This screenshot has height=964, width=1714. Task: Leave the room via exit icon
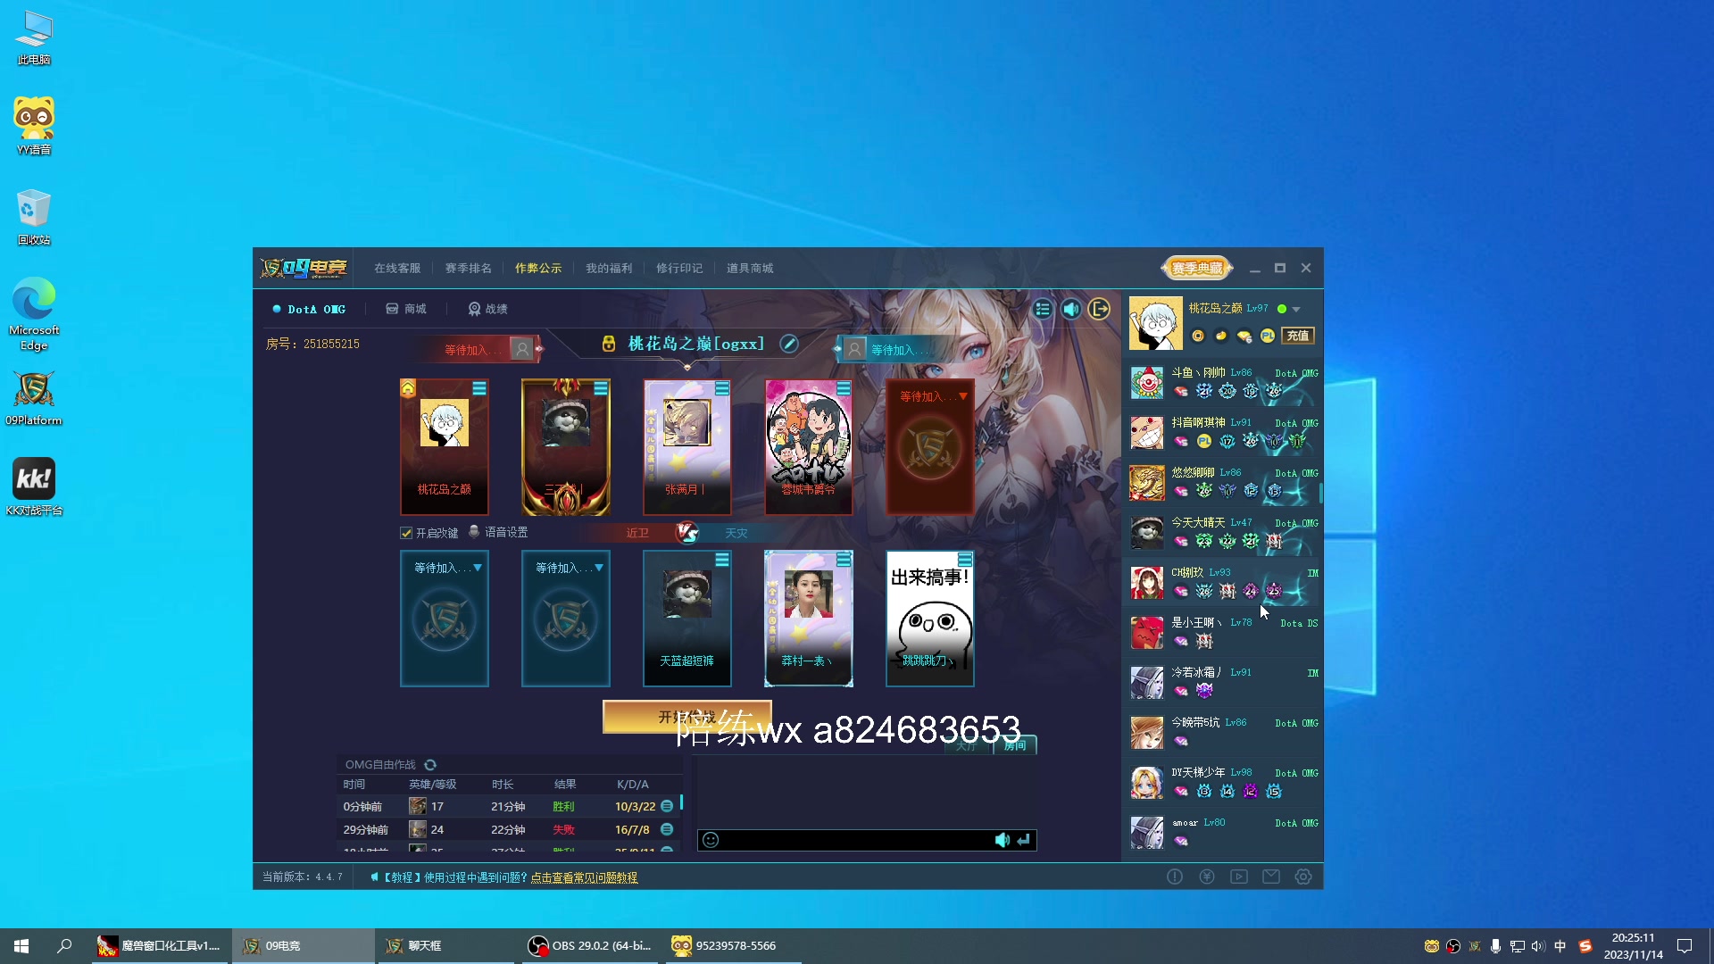point(1100,309)
